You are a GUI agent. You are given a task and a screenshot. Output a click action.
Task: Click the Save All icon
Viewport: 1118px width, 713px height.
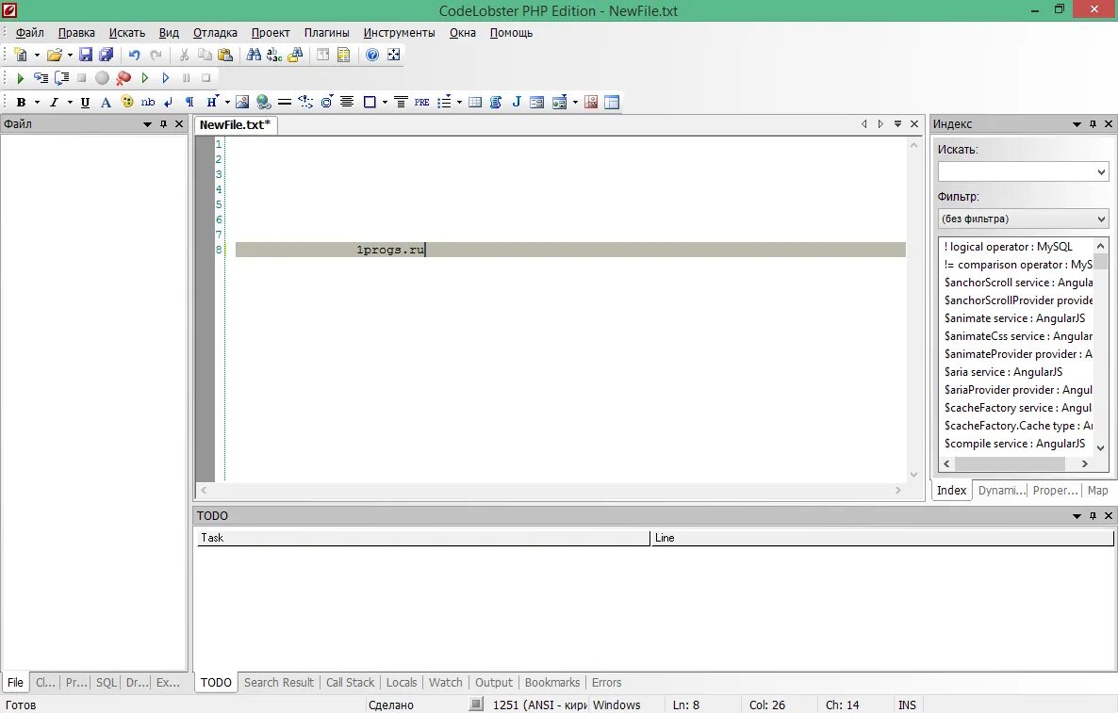click(x=107, y=55)
